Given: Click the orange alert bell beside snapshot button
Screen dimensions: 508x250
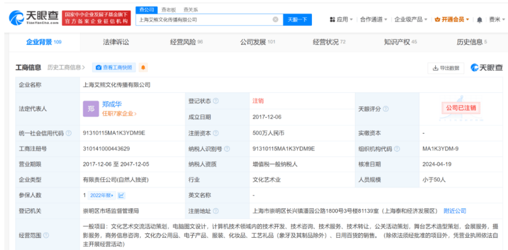Looking at the screenshot, I should click(x=143, y=68).
